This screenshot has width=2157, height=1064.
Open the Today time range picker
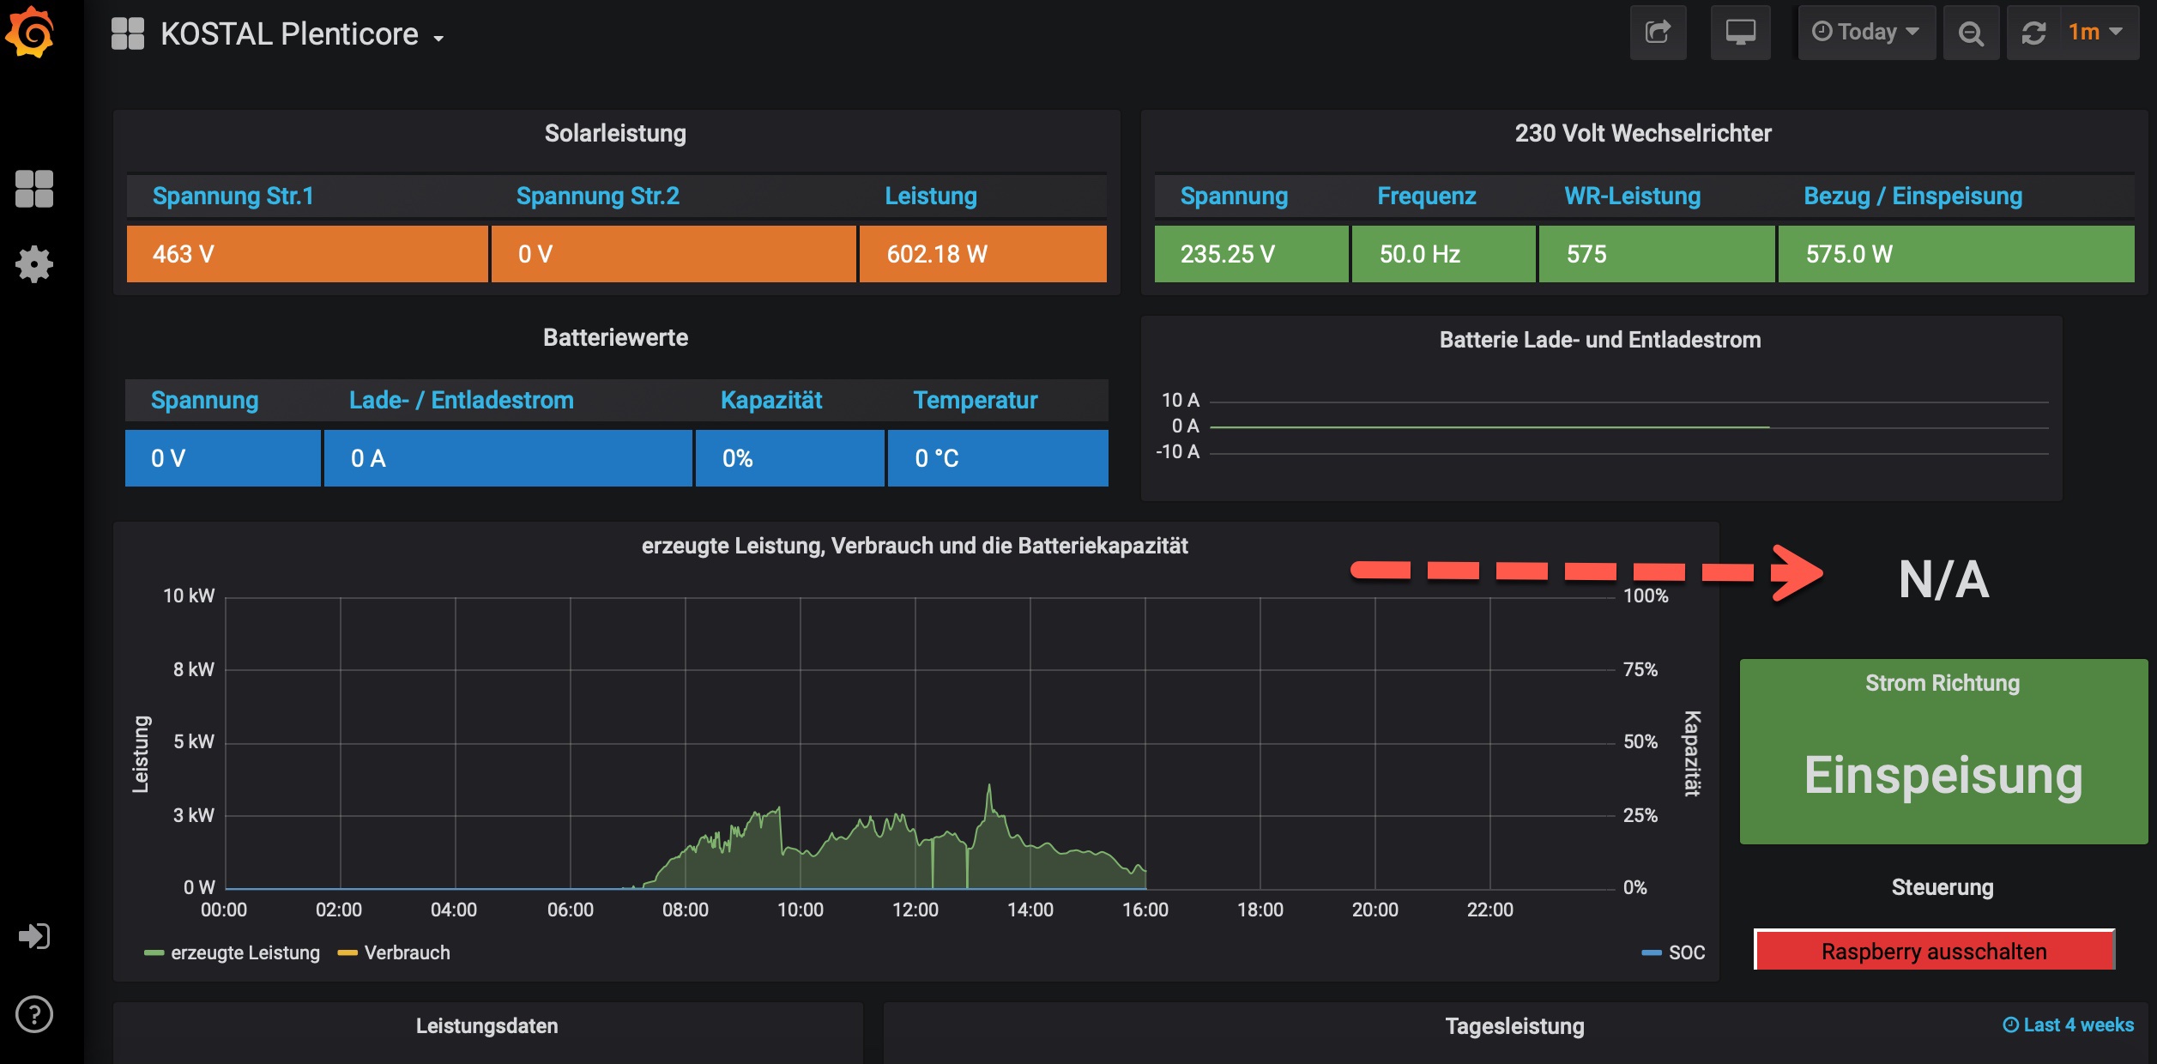tap(1866, 33)
